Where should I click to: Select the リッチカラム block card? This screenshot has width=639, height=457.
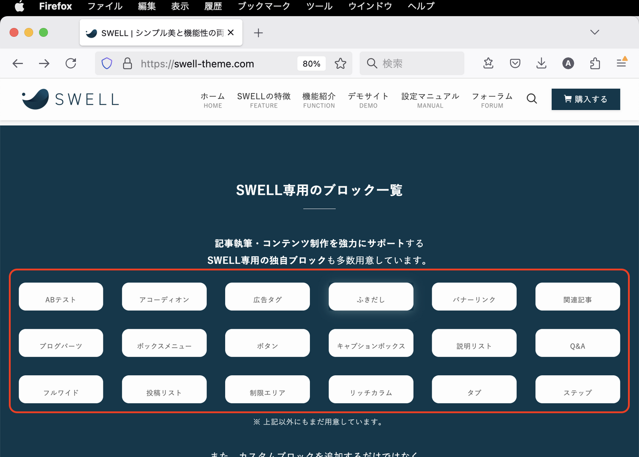(371, 389)
